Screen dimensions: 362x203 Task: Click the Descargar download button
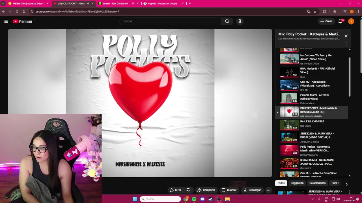252,190
